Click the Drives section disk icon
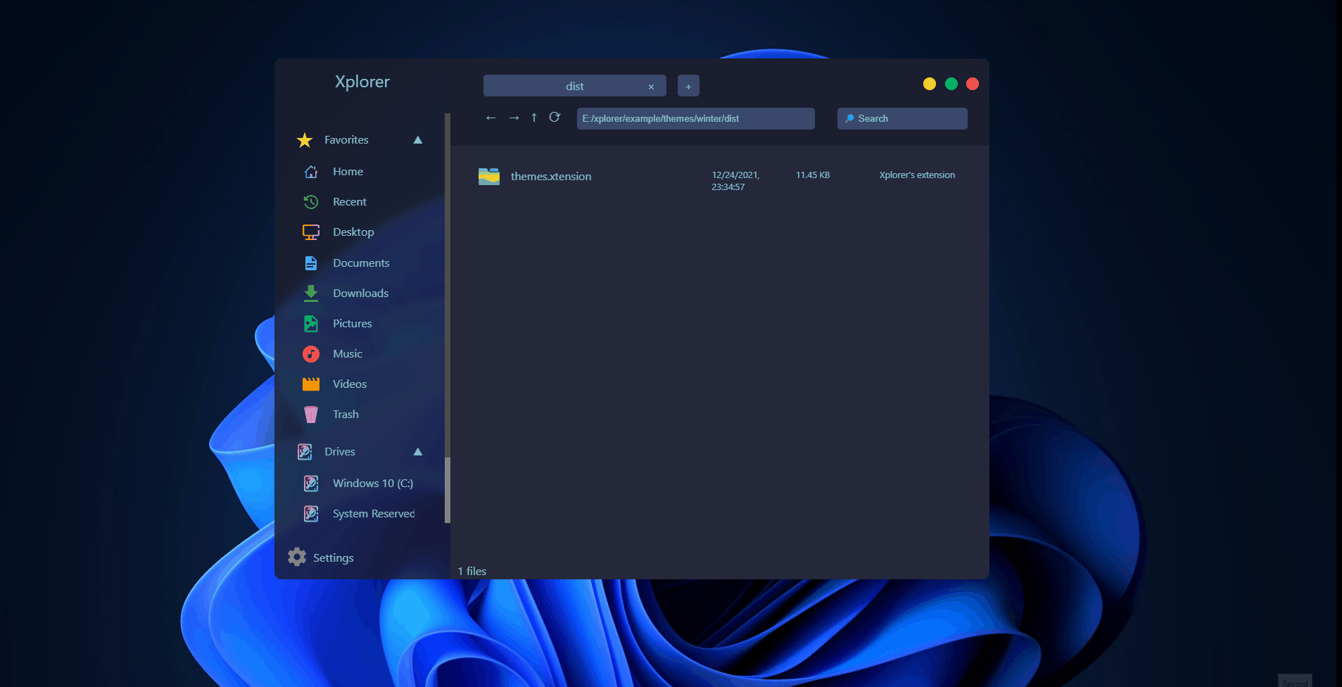This screenshot has width=1342, height=687. 305,452
